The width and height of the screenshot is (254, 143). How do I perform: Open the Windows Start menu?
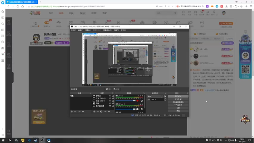click(3, 140)
